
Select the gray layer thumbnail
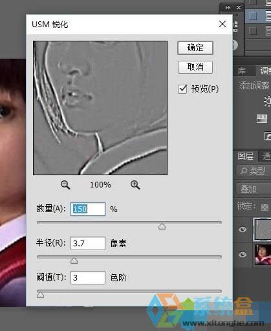tap(263, 230)
